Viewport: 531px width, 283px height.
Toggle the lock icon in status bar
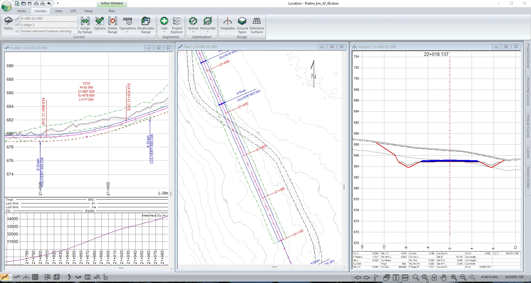434,278
